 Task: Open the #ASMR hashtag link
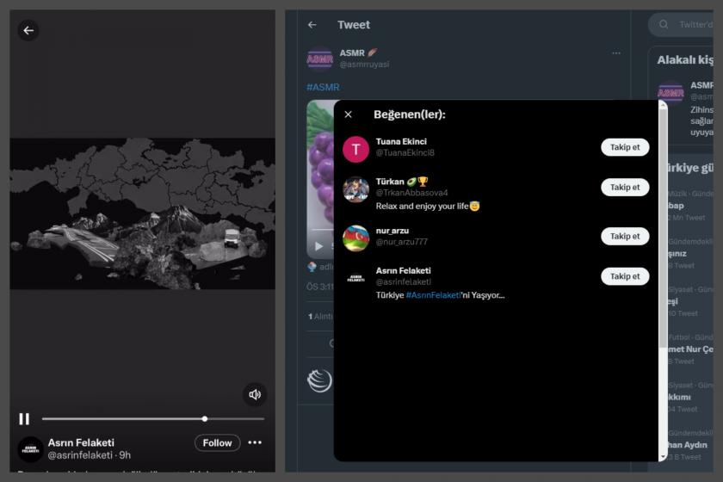(323, 87)
